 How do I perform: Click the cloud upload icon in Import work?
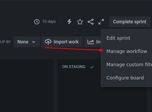[48, 42]
